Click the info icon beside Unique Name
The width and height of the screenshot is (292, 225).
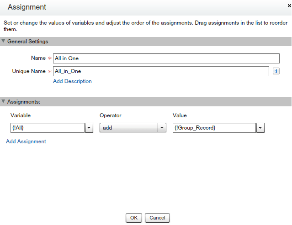[276, 71]
